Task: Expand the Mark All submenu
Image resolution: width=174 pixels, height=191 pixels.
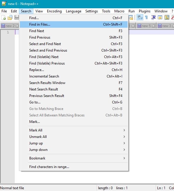Action: [x=74, y=130]
